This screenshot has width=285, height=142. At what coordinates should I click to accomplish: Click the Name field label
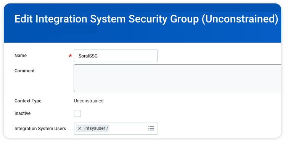click(x=21, y=56)
